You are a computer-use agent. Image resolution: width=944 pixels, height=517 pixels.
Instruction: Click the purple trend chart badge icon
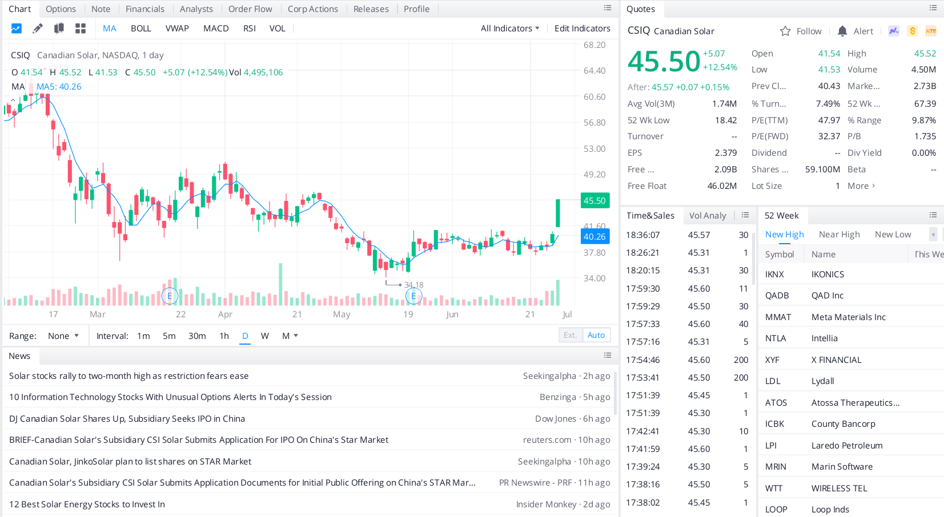pyautogui.click(x=894, y=31)
